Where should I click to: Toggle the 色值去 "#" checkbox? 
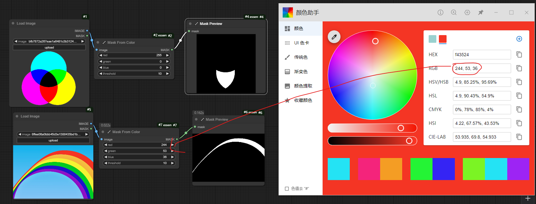287,189
